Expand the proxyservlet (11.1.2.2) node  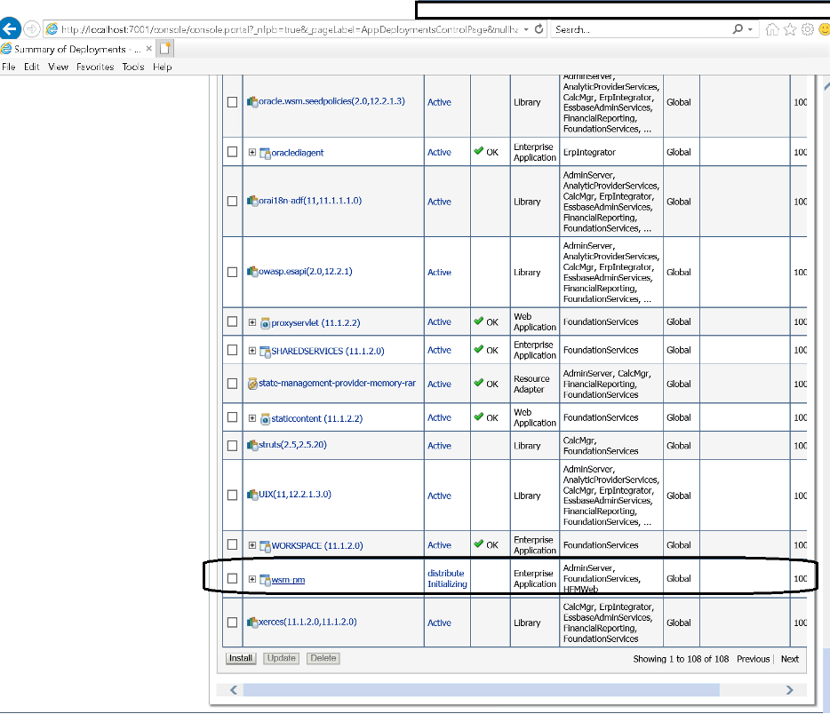tap(252, 322)
